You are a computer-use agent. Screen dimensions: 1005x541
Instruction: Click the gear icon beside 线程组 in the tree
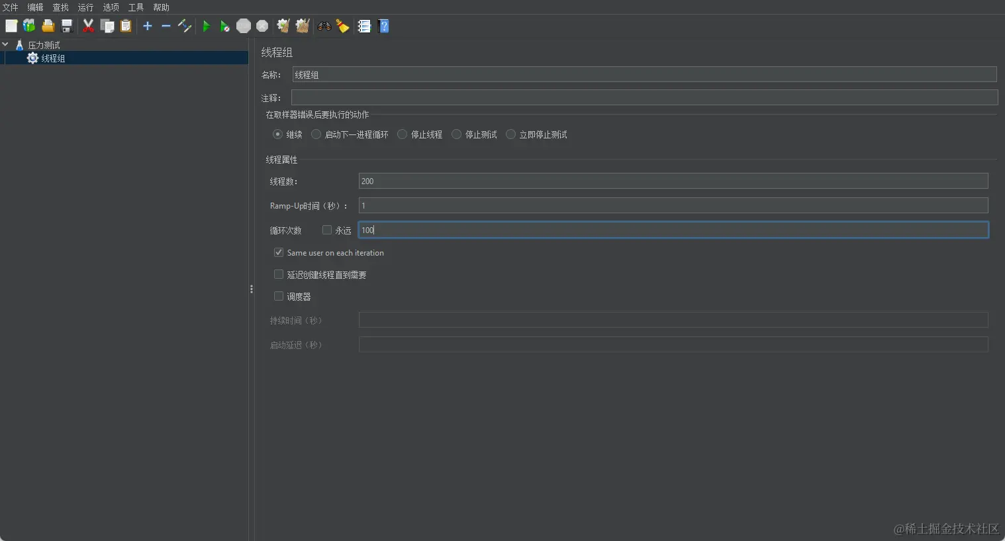pos(32,58)
